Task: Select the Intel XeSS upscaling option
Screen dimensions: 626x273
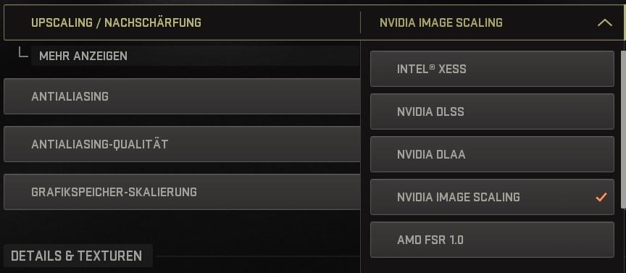Action: [492, 69]
